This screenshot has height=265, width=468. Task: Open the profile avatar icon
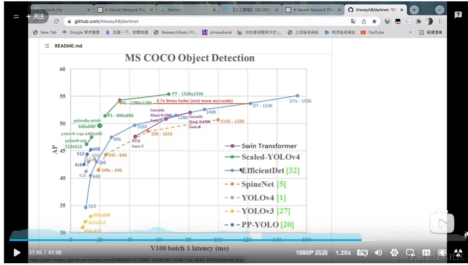click(429, 21)
